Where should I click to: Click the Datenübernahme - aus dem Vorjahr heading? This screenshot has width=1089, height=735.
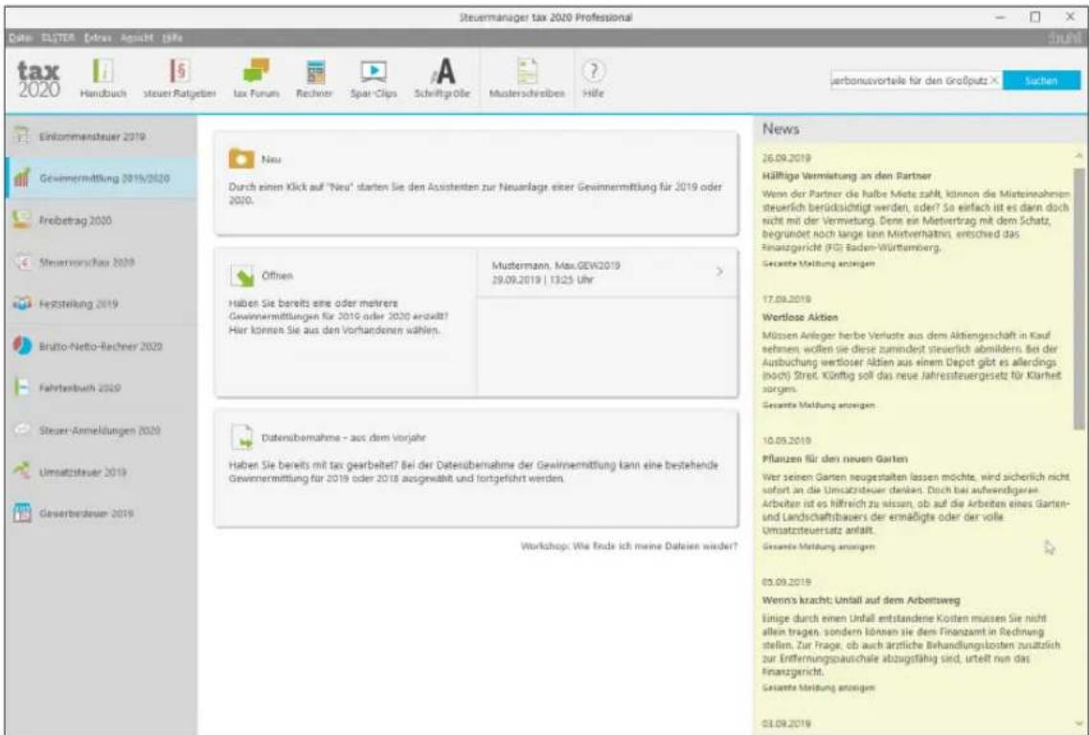pyautogui.click(x=343, y=438)
